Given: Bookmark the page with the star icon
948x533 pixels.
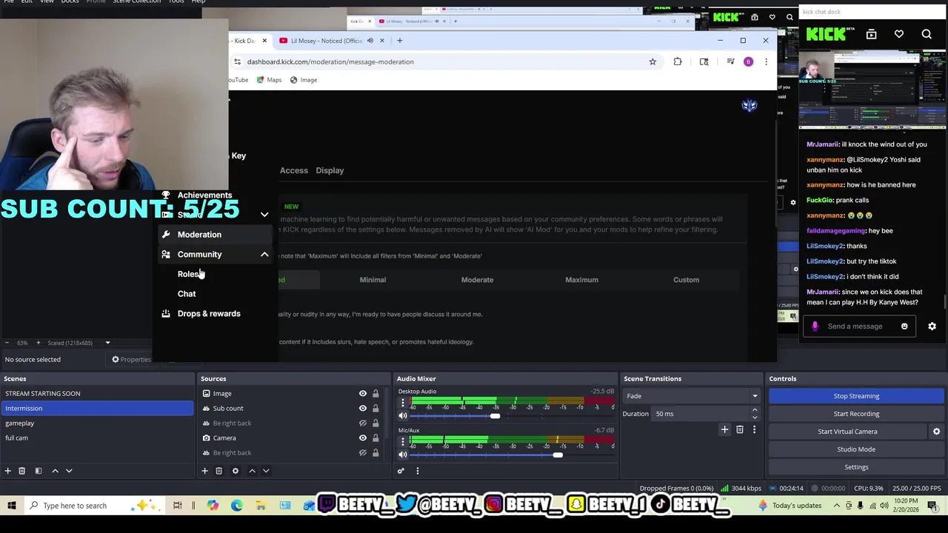Looking at the screenshot, I should point(652,62).
